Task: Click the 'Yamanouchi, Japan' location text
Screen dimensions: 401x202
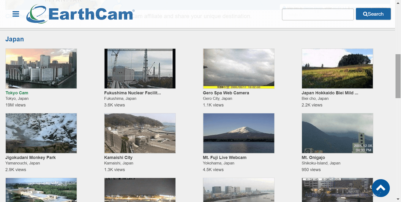Action: [x=23, y=163]
